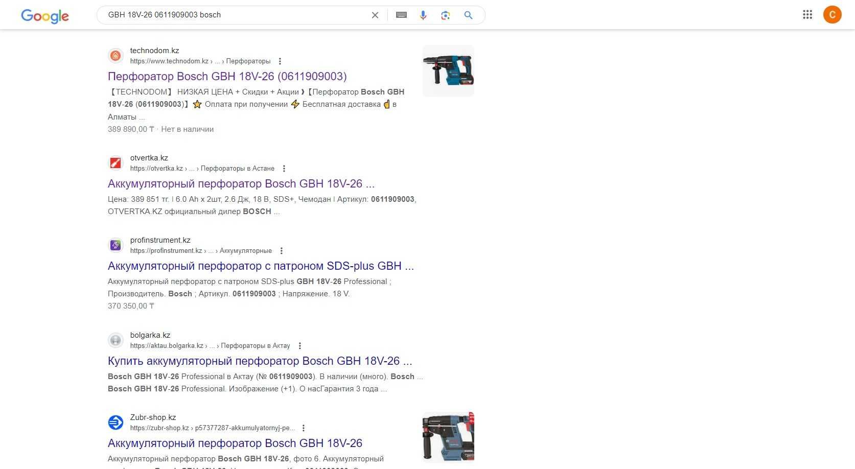Focus the Google search input field
The image size is (855, 469).
(235, 15)
